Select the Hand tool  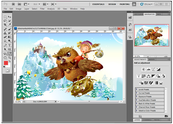5,58
